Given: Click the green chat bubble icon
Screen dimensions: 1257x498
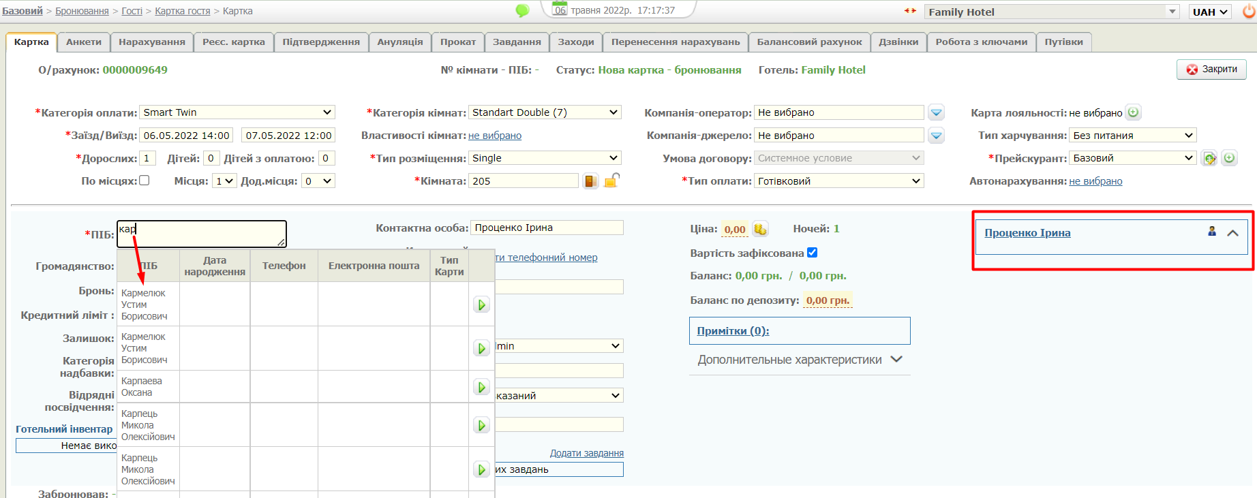Looking at the screenshot, I should click(522, 11).
